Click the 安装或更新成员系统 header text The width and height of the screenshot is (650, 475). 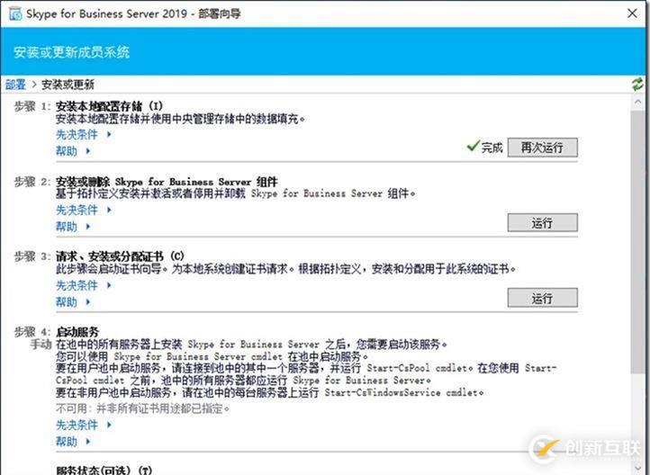pyautogui.click(x=71, y=52)
